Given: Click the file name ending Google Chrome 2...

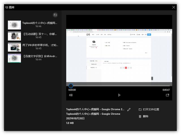Looking at the screenshot, I should (x=95, y=109).
